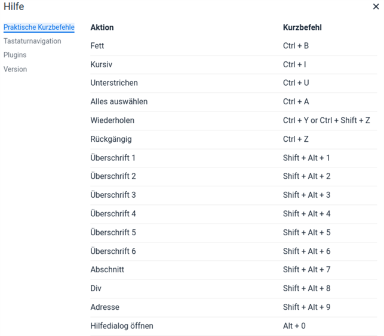Click the Div action entry
Screen dimensions: 384x336
tap(97, 288)
